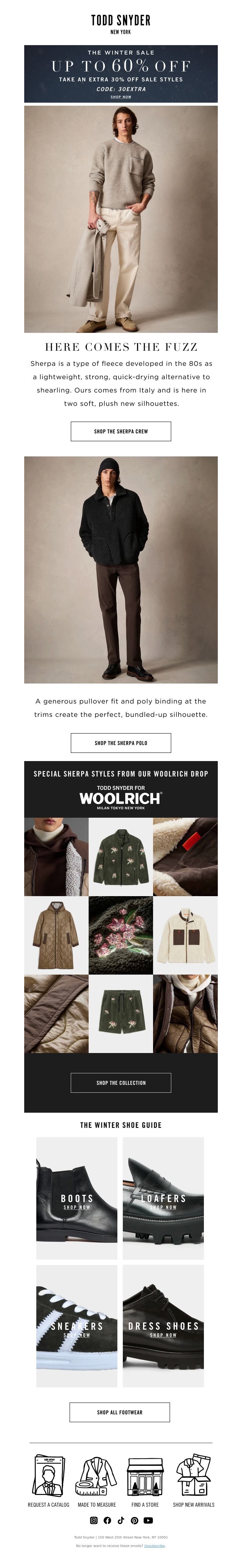Open the Sneakers shoe tile
242x1560 pixels.
pyautogui.click(x=77, y=1326)
